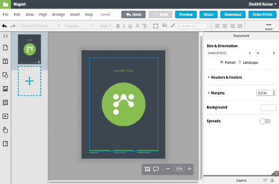Justify text alignment

240,26
